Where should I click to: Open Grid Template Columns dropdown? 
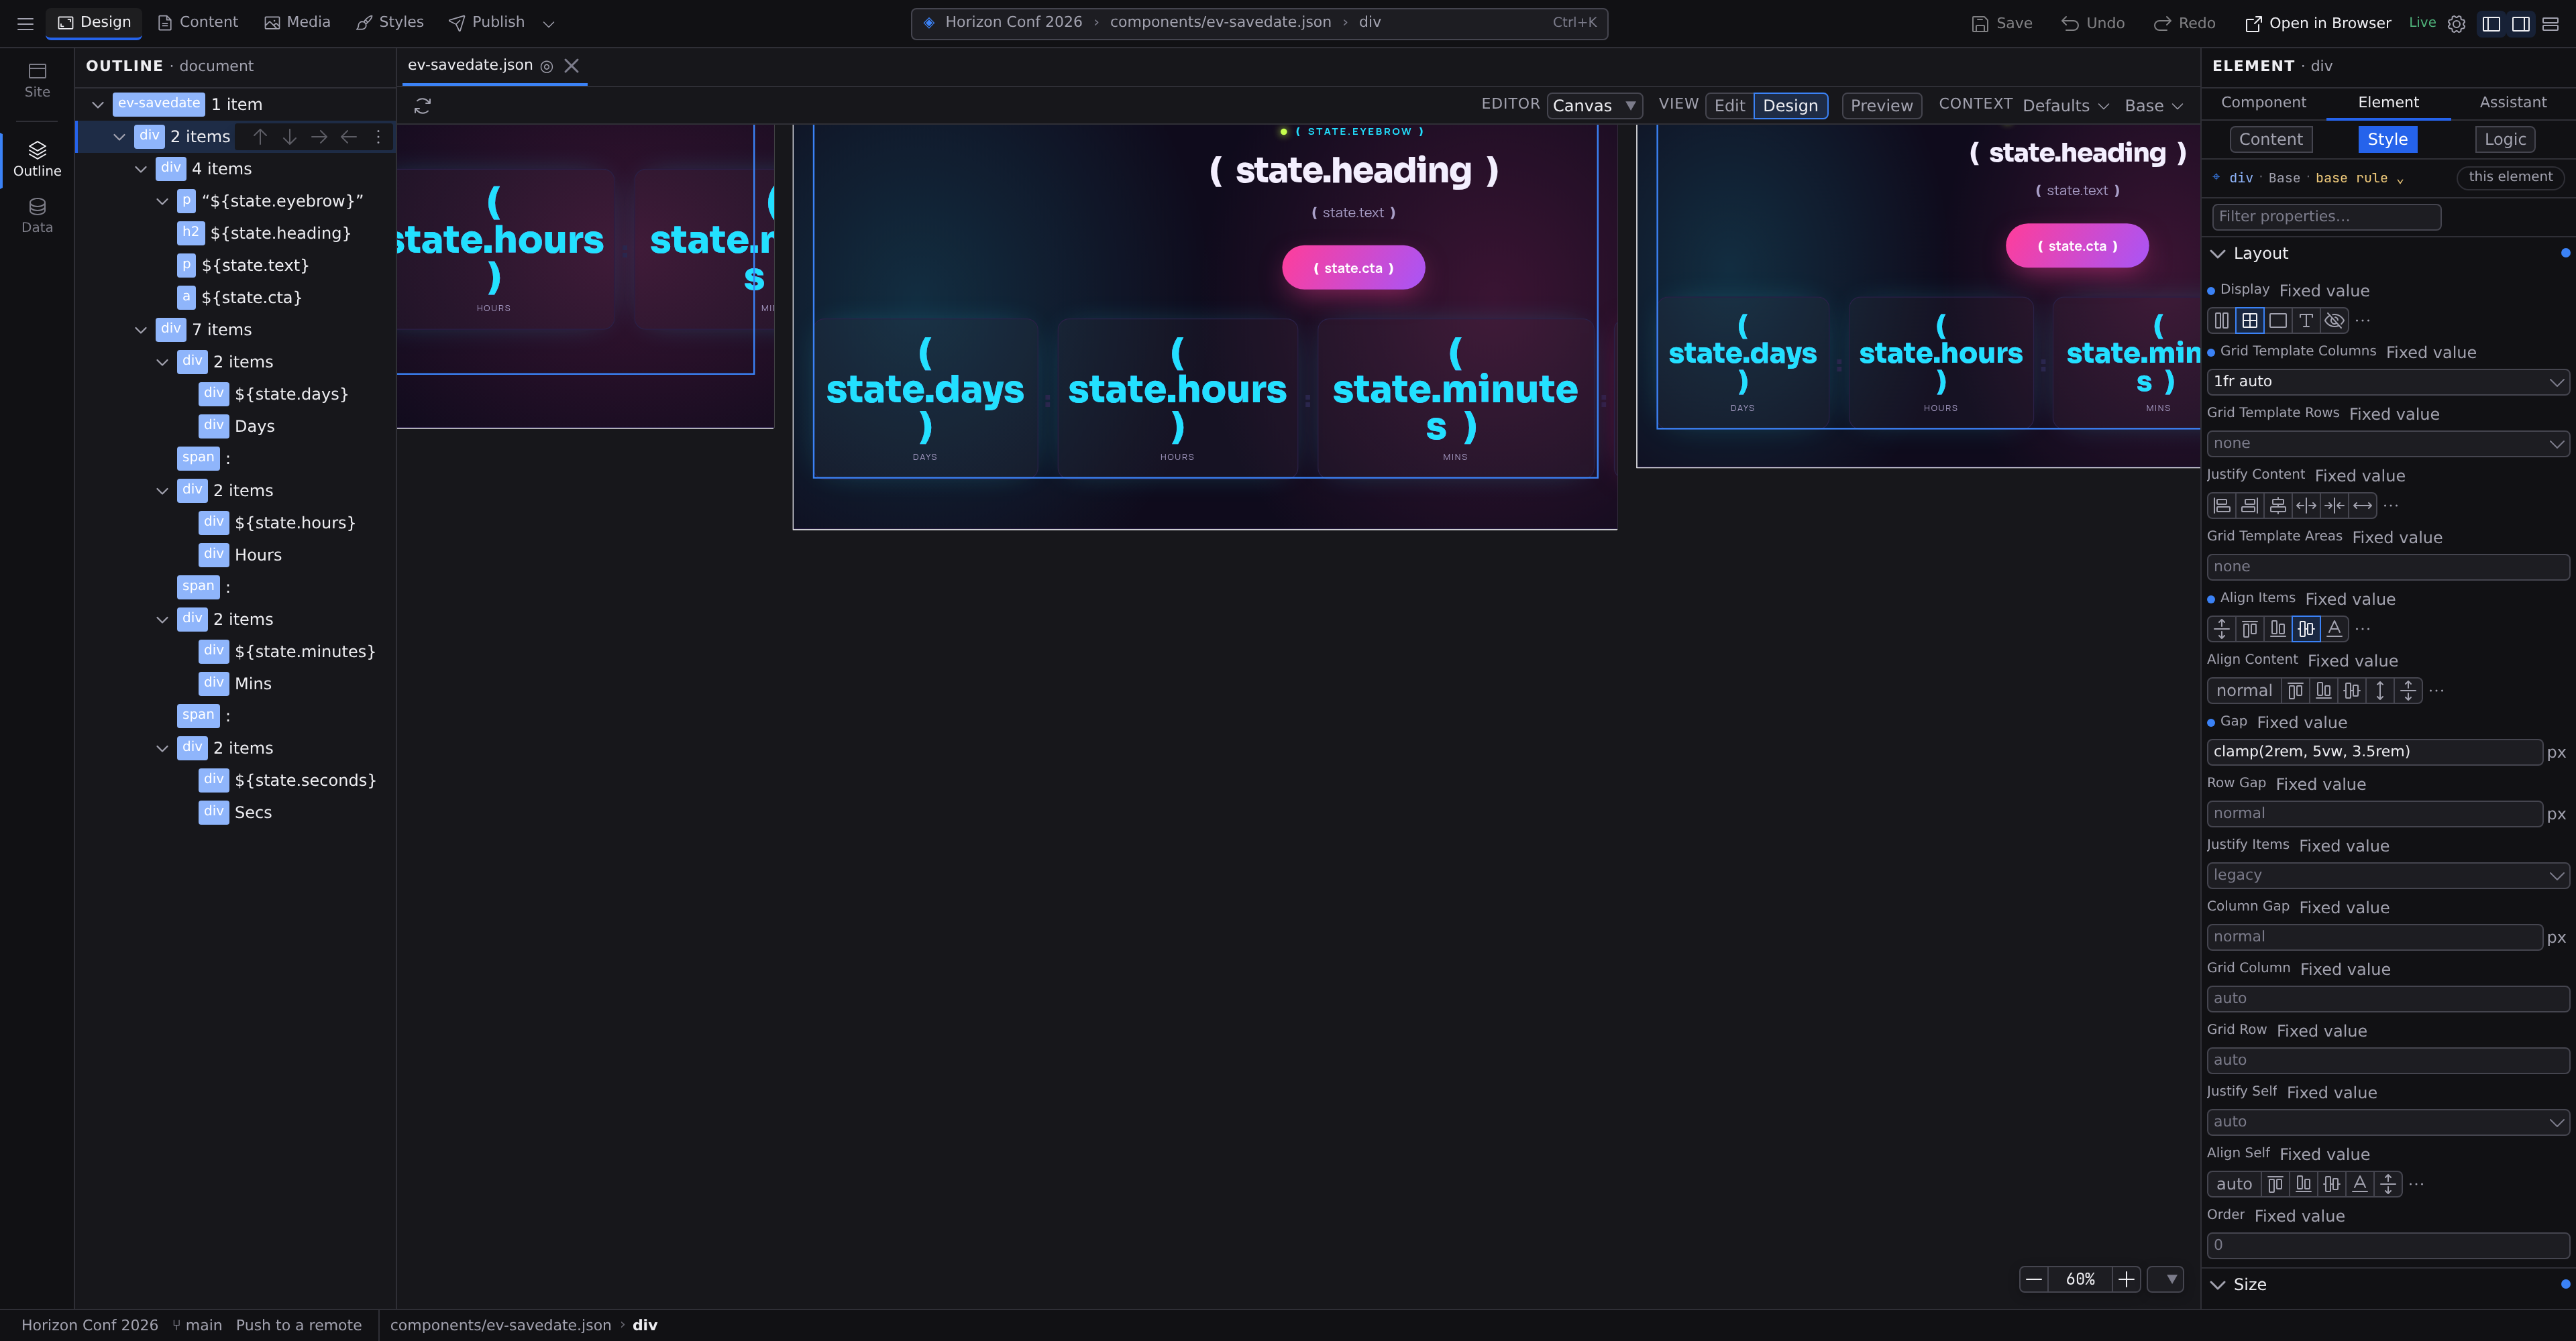pyautogui.click(x=2387, y=382)
